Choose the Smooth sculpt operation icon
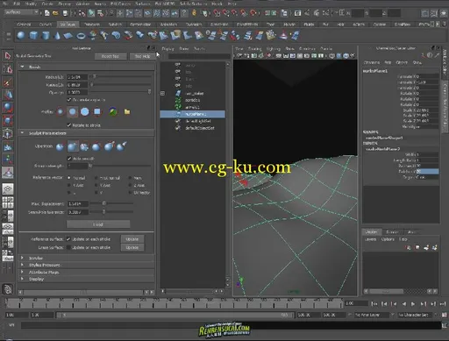Viewport: 449px width, 341px height. 84,146
